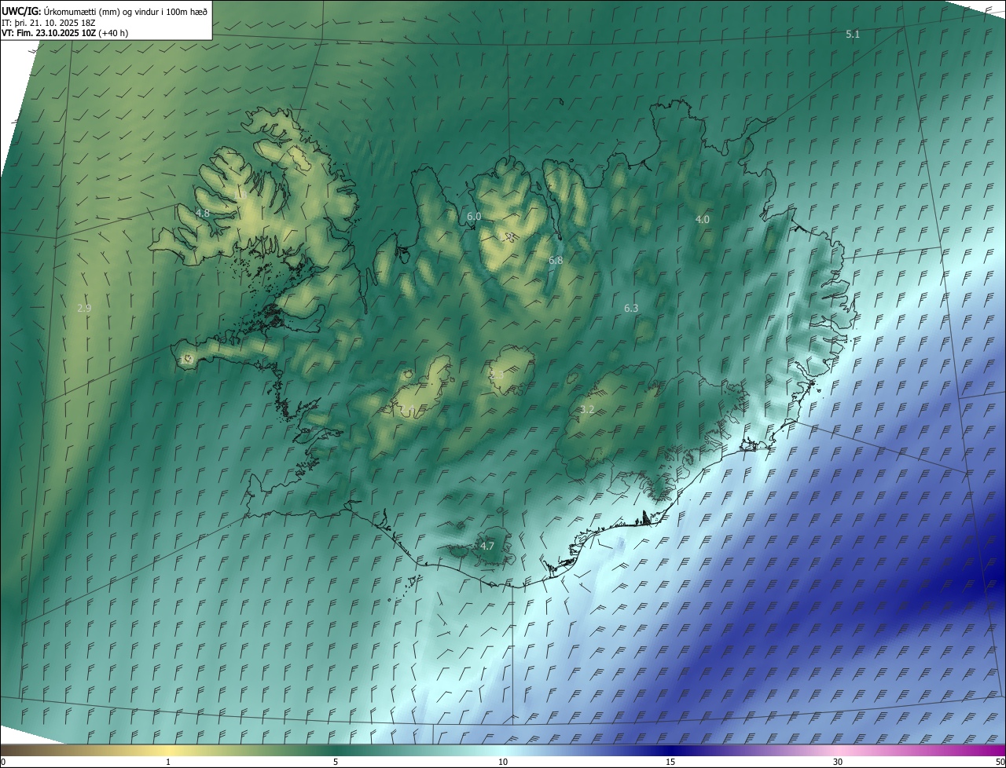
Task: Click the 15 tick label on the colour scale
Action: (x=670, y=762)
